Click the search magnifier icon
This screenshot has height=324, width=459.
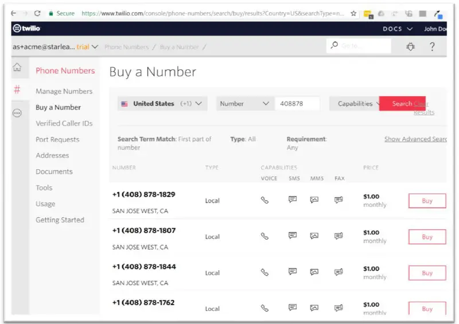[x=334, y=45]
